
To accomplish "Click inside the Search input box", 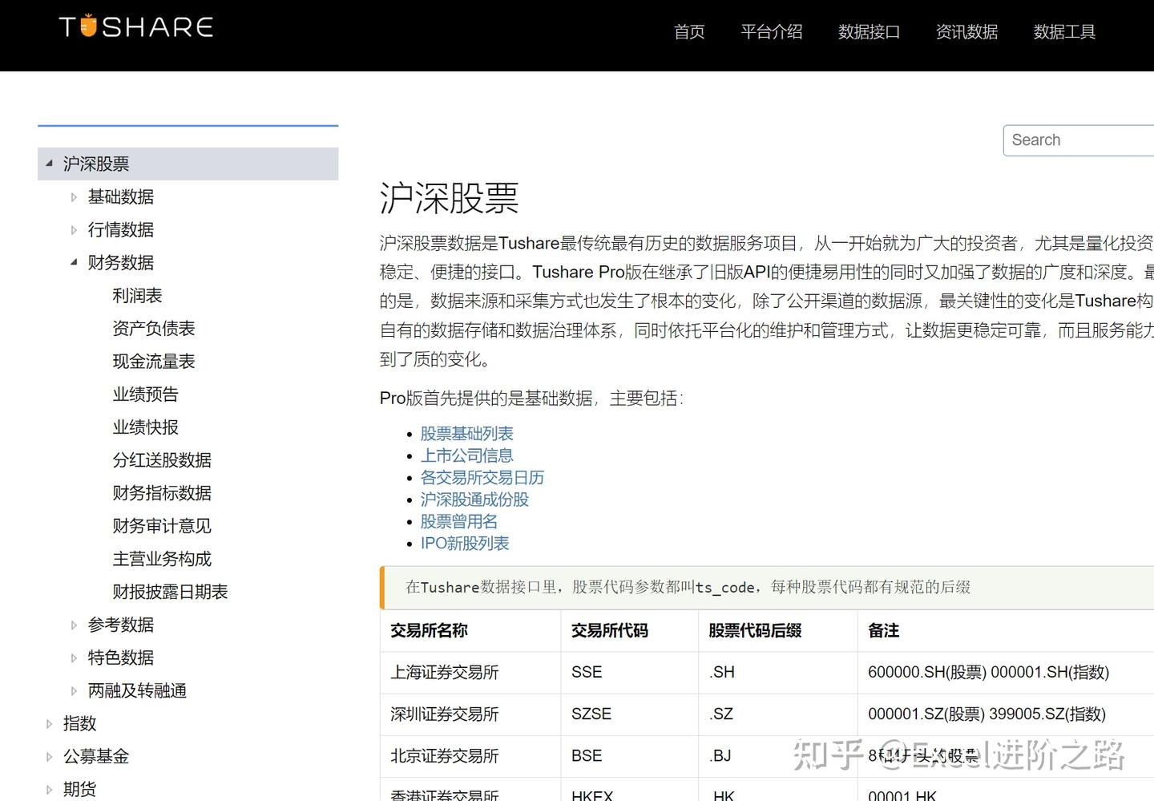I will (x=1078, y=140).
